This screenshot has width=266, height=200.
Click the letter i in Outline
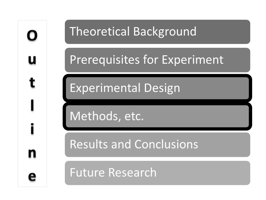(x=32, y=129)
